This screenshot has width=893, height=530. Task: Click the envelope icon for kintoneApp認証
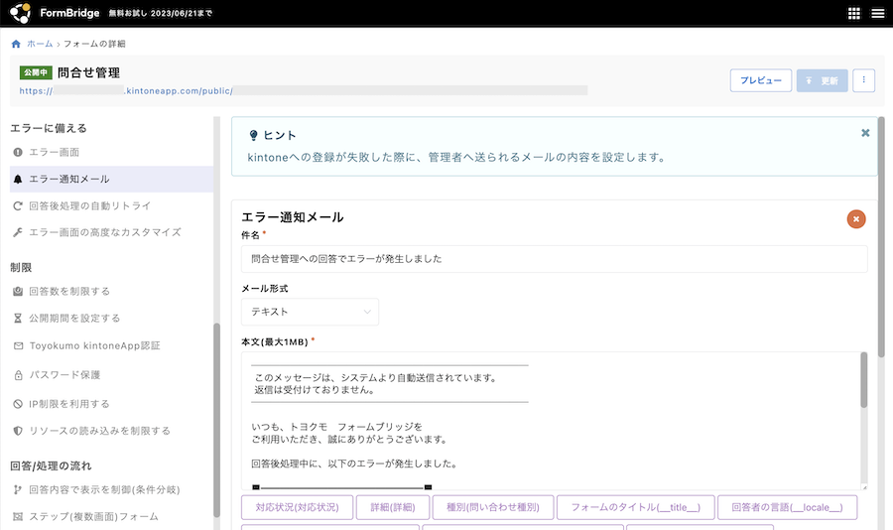pos(18,346)
